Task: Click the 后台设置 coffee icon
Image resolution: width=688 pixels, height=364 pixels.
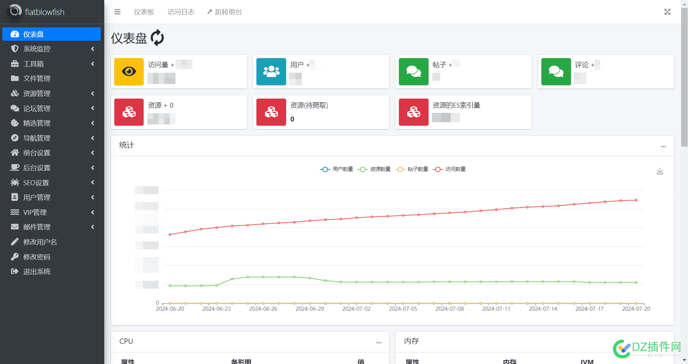Action: 15,168
